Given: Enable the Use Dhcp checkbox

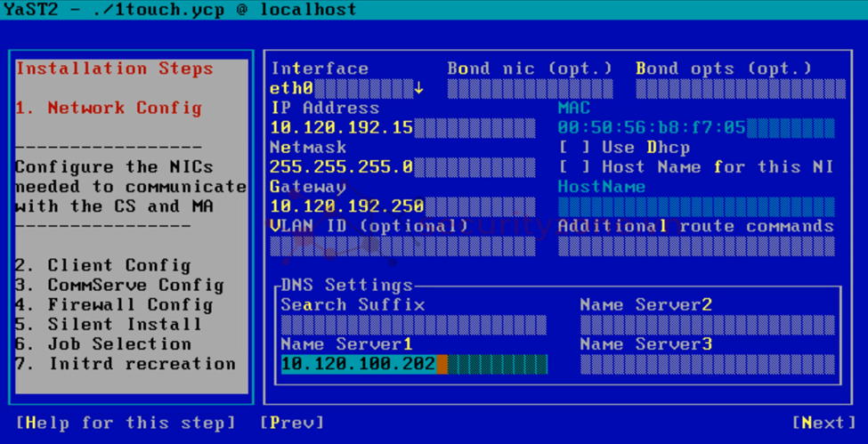Looking at the screenshot, I should [571, 148].
